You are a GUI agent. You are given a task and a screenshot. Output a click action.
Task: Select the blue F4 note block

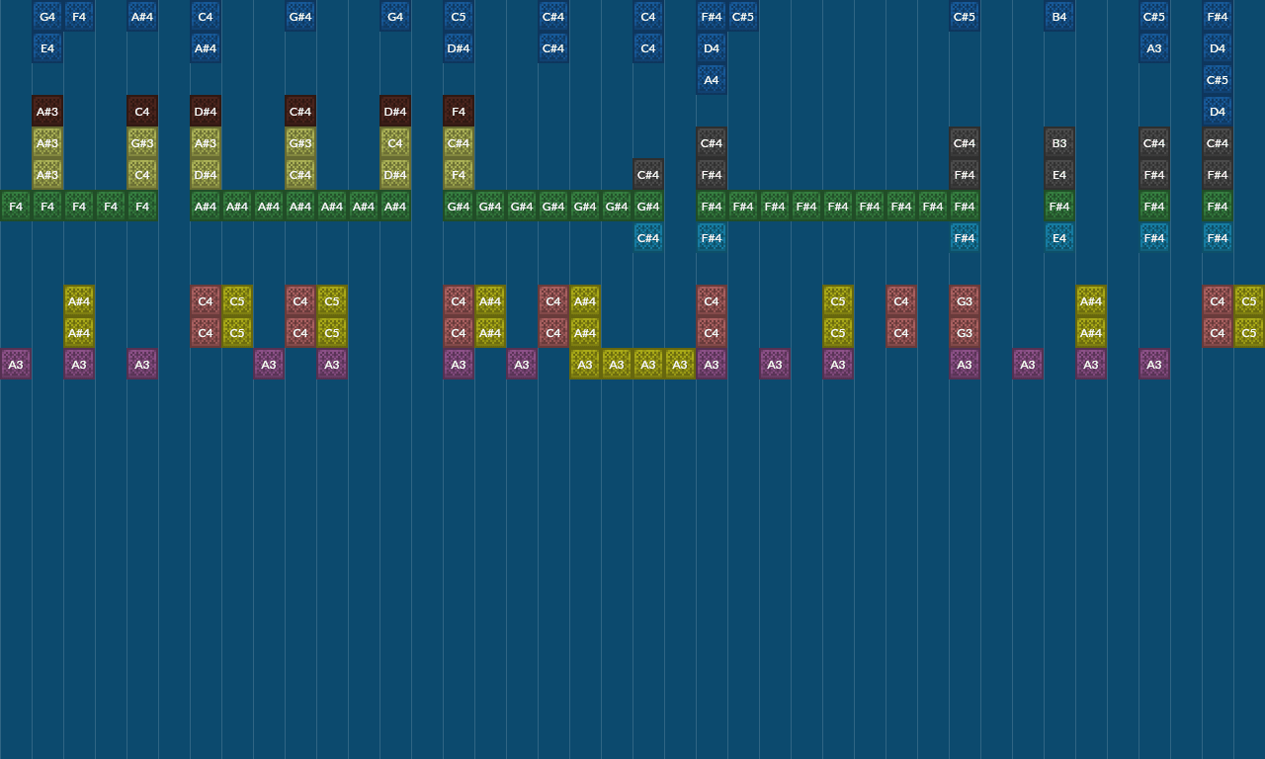[x=79, y=16]
